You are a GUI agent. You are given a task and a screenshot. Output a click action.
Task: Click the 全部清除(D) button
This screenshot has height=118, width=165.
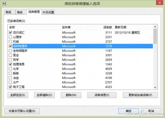click(x=44, y=95)
